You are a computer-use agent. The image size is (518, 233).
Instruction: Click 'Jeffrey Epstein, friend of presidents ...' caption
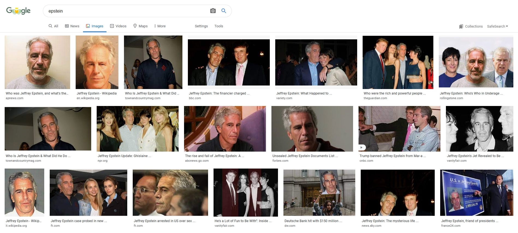(x=470, y=221)
